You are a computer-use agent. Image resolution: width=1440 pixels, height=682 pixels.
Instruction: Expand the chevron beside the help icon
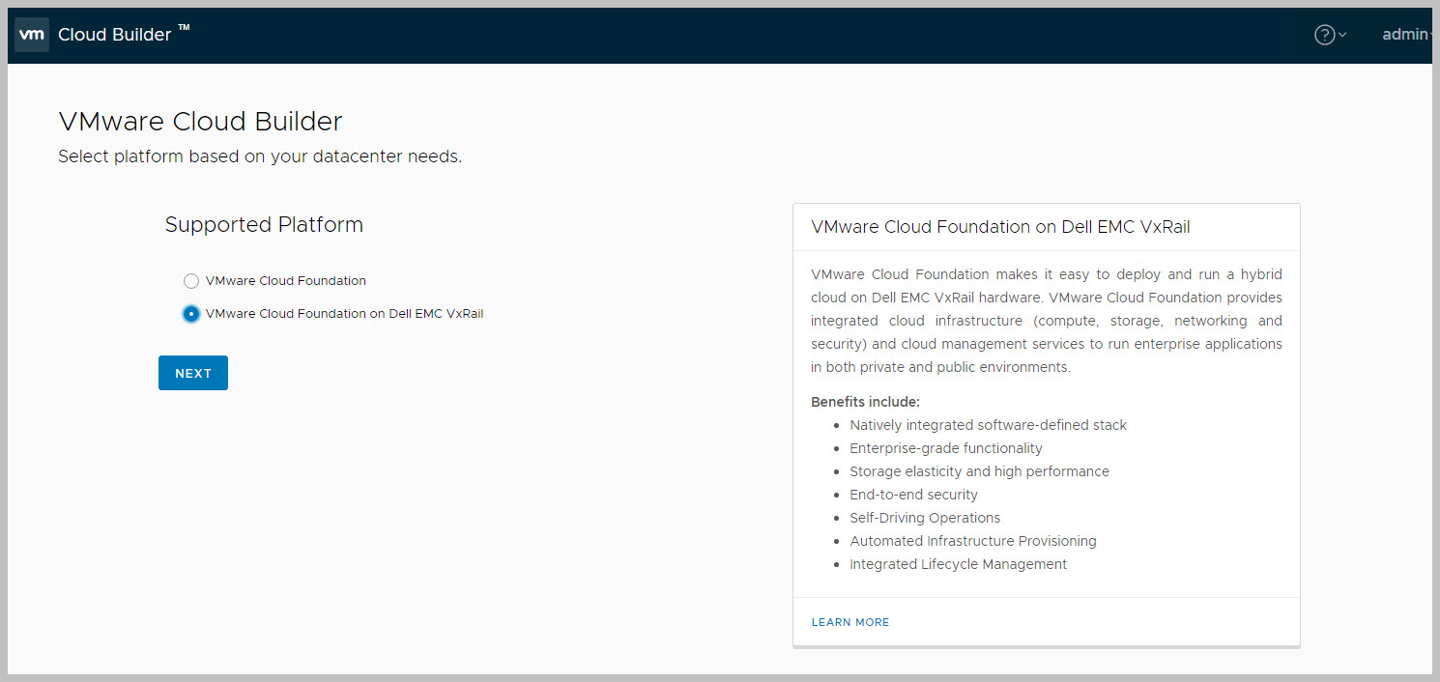[1342, 36]
